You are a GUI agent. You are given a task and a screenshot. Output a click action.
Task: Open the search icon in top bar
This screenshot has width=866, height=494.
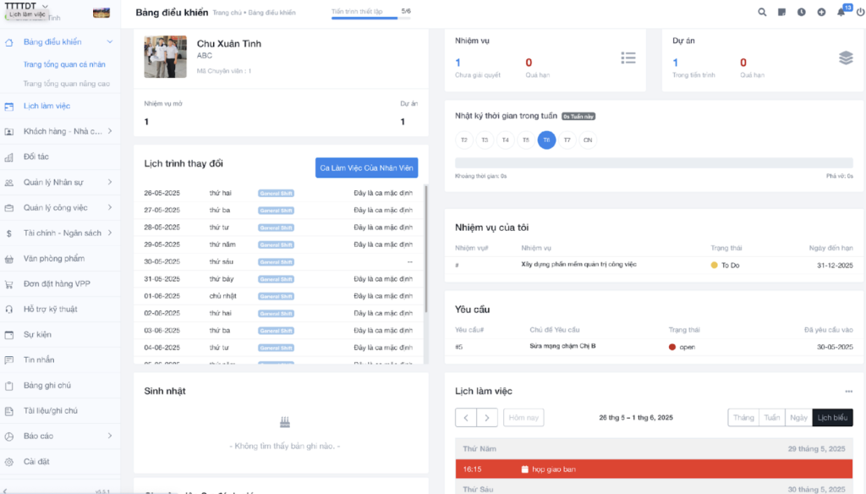tap(762, 12)
